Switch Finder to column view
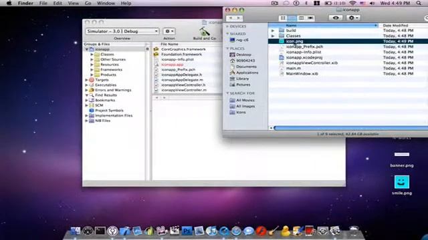Image resolution: width=428 pixels, height=240 pixels. (301, 18)
